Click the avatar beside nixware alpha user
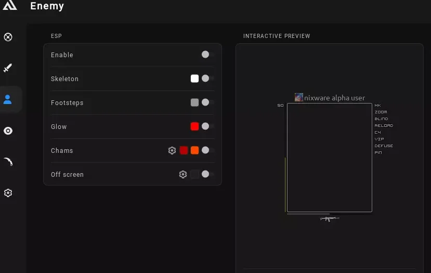Image resolution: width=431 pixels, height=273 pixels. coord(299,98)
